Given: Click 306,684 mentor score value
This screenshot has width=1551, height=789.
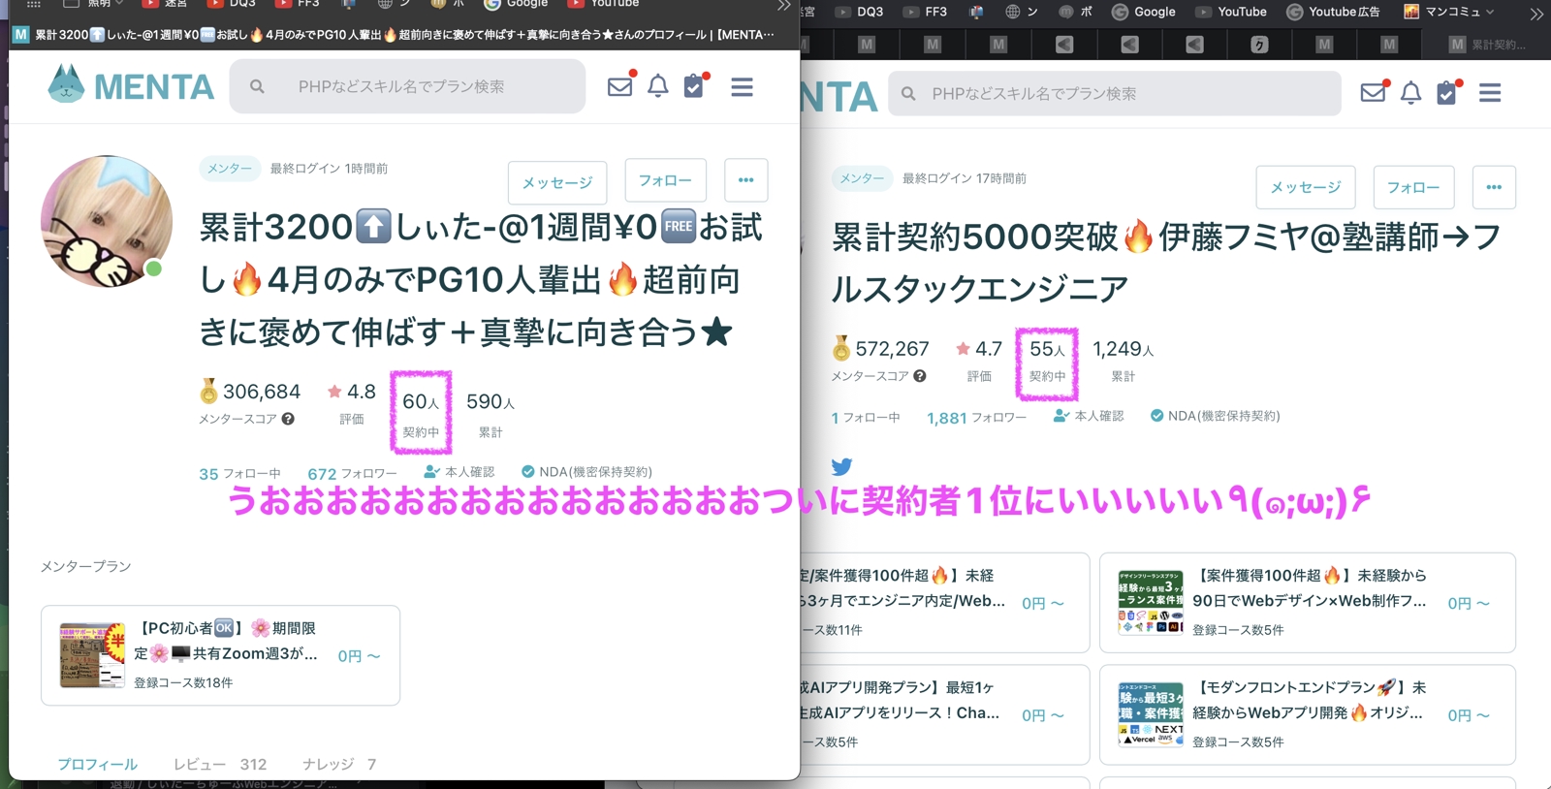Looking at the screenshot, I should (x=262, y=392).
